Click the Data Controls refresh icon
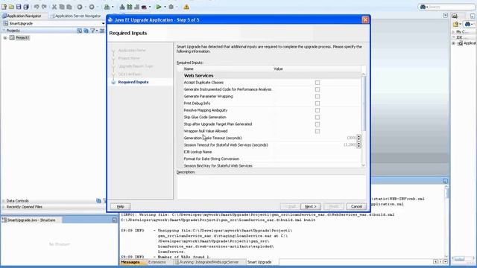Image resolution: width=477 pixels, height=268 pixels. [98, 200]
